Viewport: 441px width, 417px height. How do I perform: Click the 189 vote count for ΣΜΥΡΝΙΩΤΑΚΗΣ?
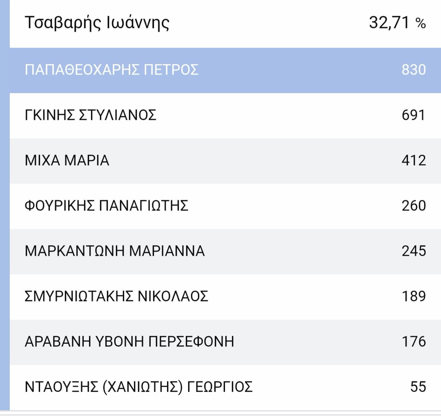(x=413, y=296)
